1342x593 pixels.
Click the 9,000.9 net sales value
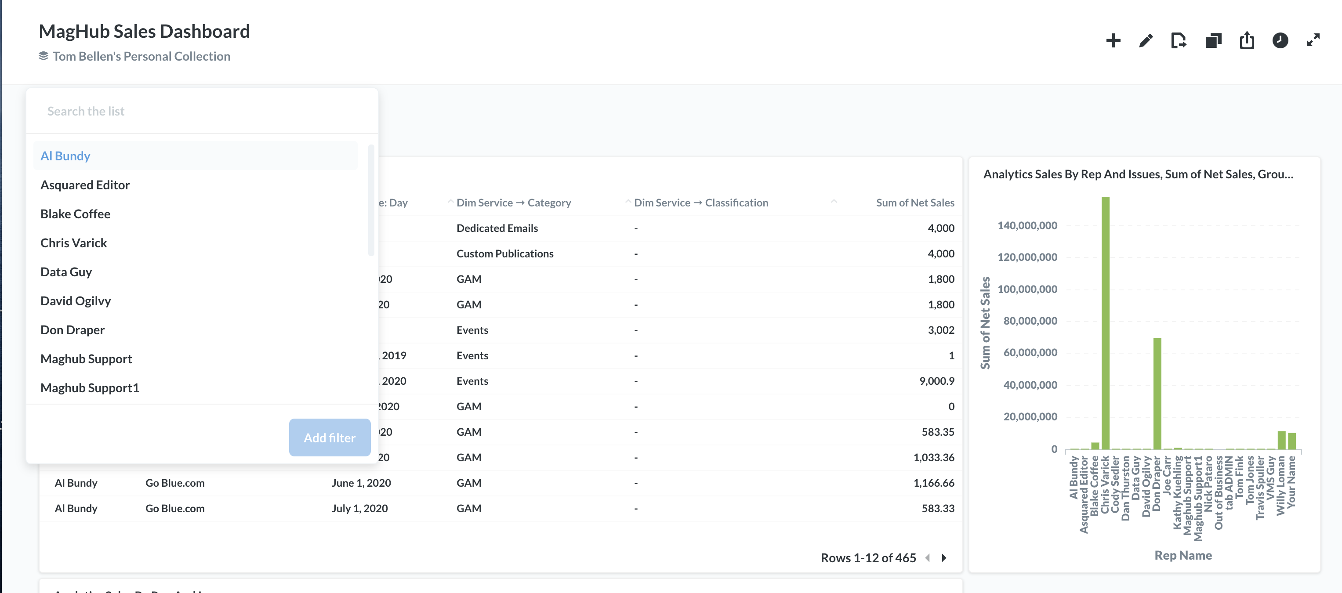tap(937, 381)
